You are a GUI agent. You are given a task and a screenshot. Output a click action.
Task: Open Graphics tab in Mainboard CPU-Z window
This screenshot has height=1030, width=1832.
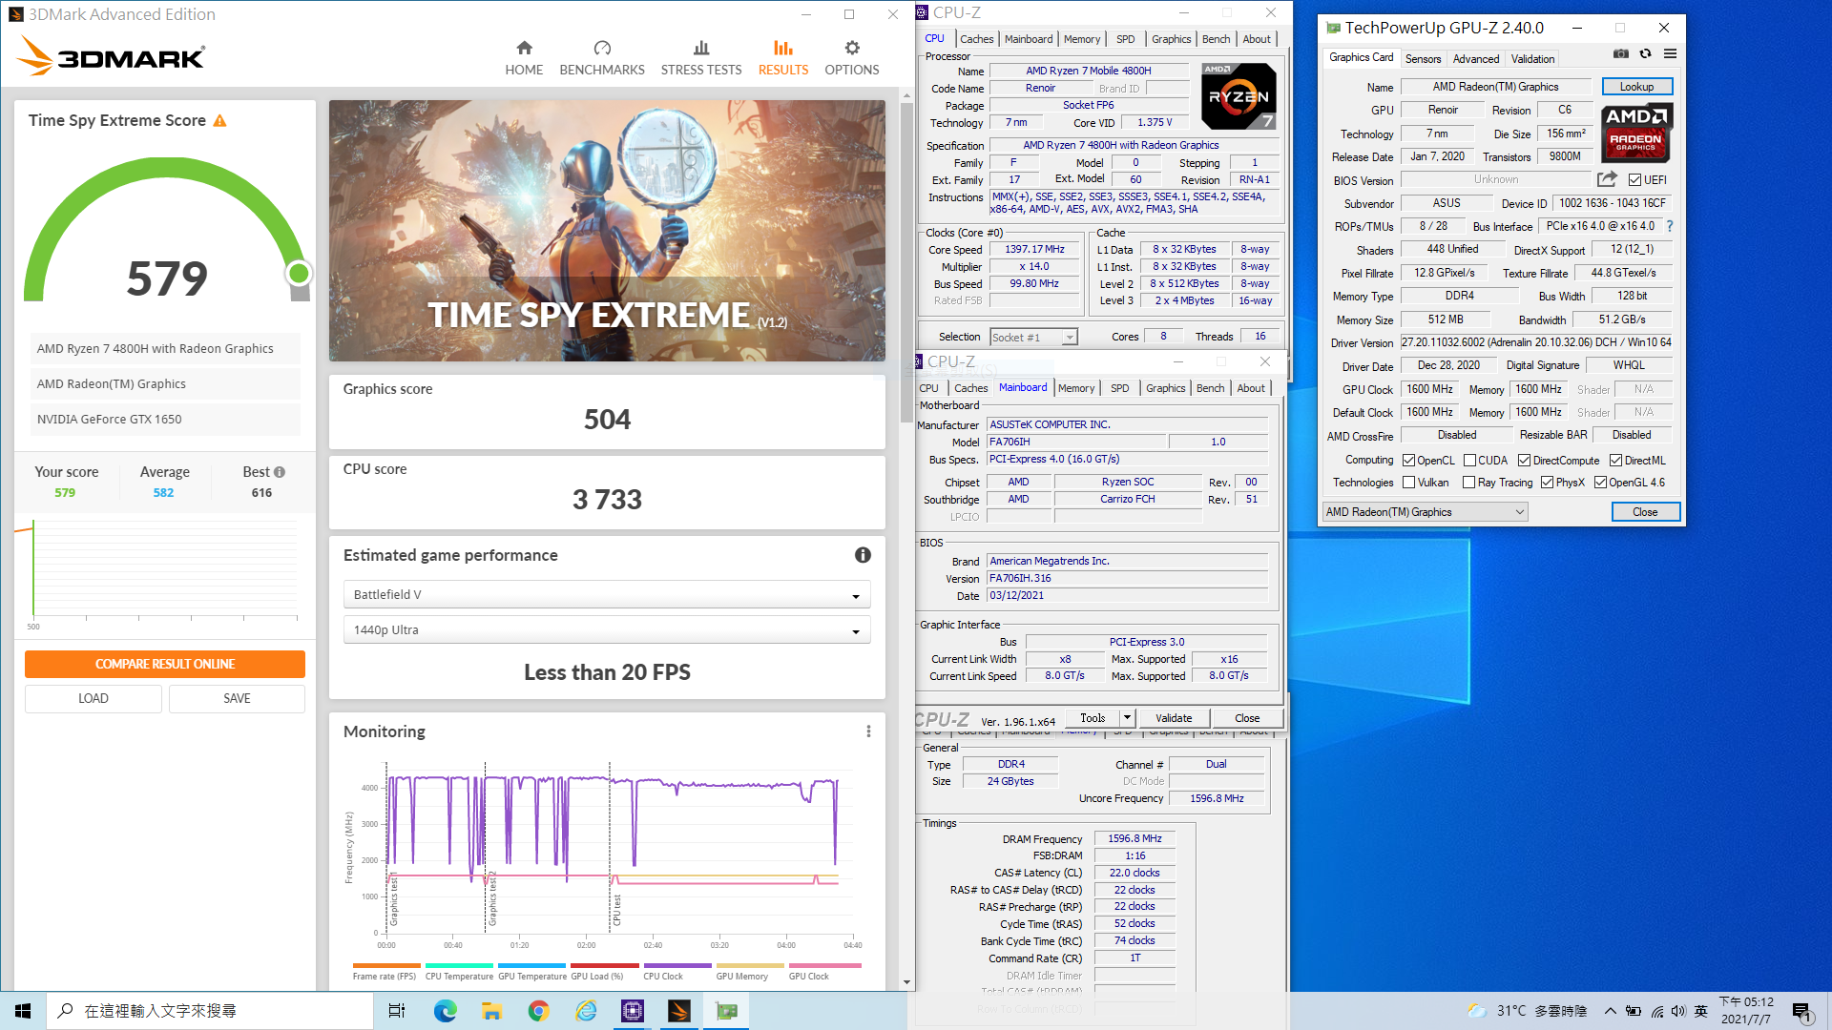coord(1166,388)
